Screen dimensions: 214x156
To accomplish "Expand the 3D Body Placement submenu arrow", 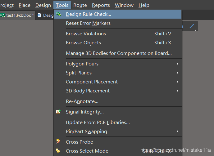I will click(177, 91).
